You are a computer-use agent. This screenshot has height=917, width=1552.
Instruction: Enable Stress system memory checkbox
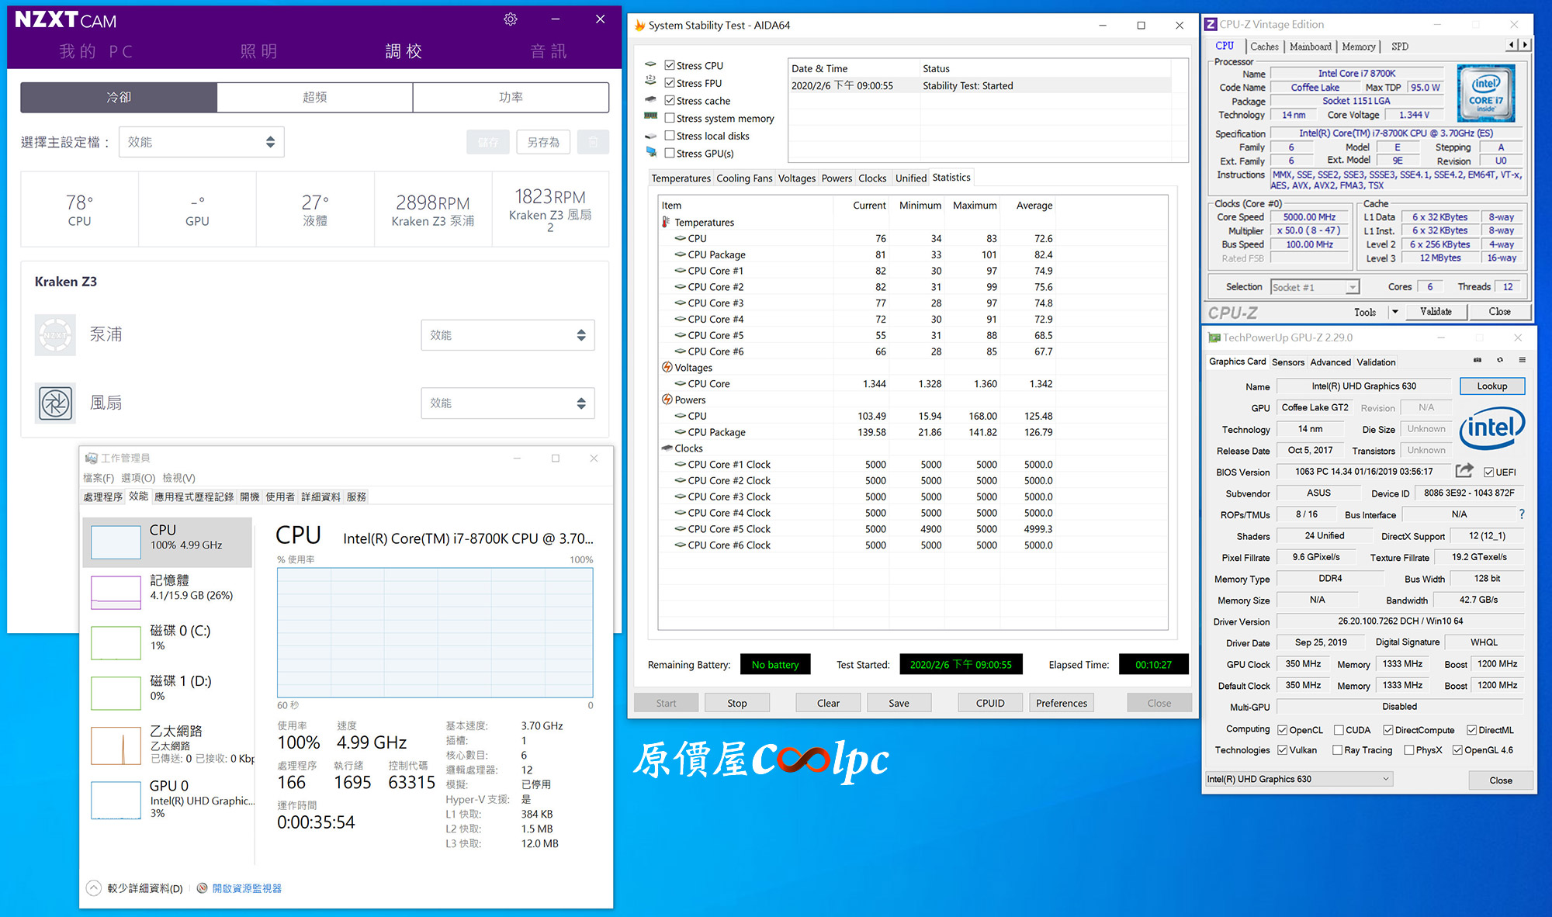(670, 118)
